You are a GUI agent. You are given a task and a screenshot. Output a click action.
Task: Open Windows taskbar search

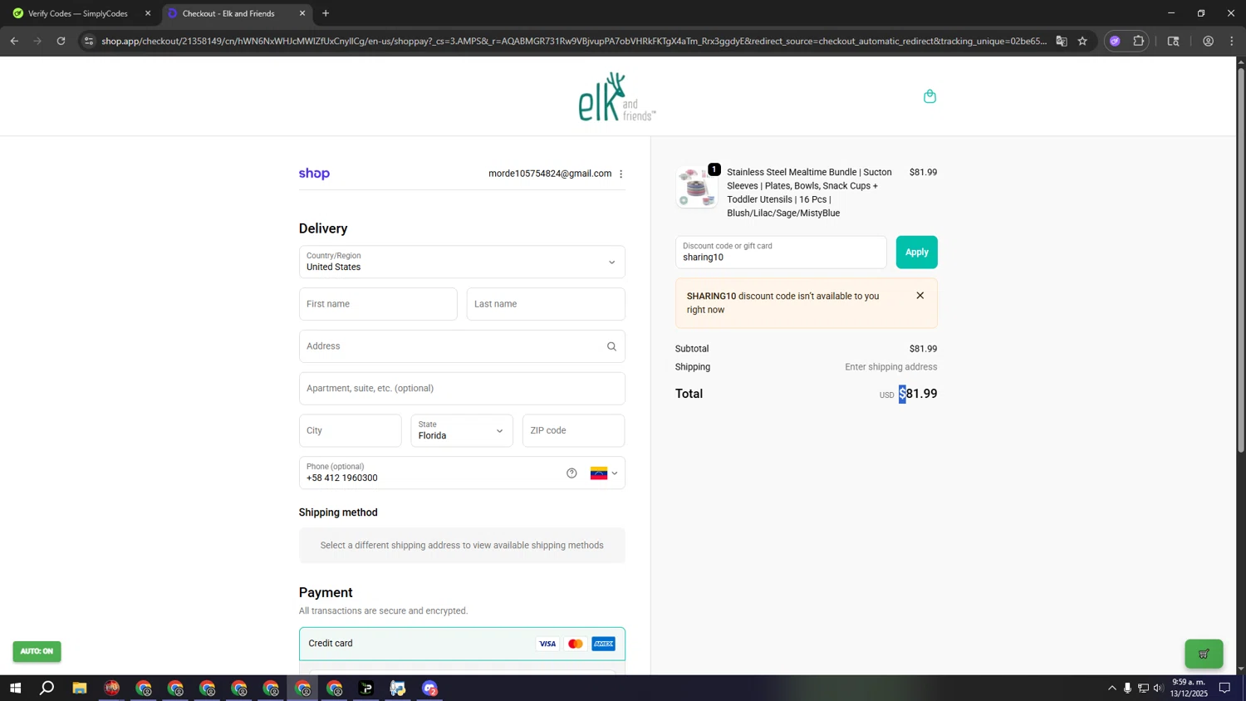tap(47, 688)
